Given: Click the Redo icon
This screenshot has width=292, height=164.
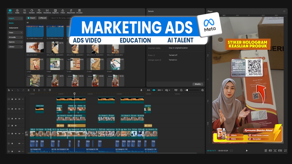Looking at the screenshot, I should 23,90.
